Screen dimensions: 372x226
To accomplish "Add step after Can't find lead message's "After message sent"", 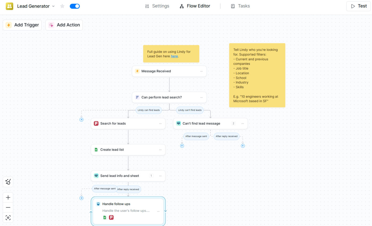I will click(x=182, y=146).
